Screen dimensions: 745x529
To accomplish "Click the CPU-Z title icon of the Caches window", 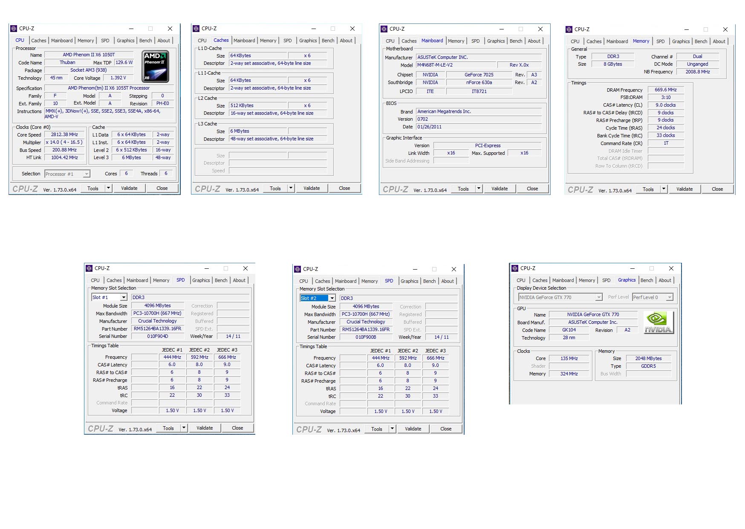I will coord(196,29).
